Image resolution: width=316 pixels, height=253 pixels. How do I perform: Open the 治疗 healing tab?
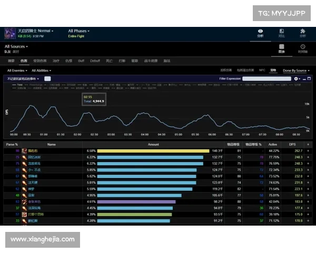(x=56, y=61)
